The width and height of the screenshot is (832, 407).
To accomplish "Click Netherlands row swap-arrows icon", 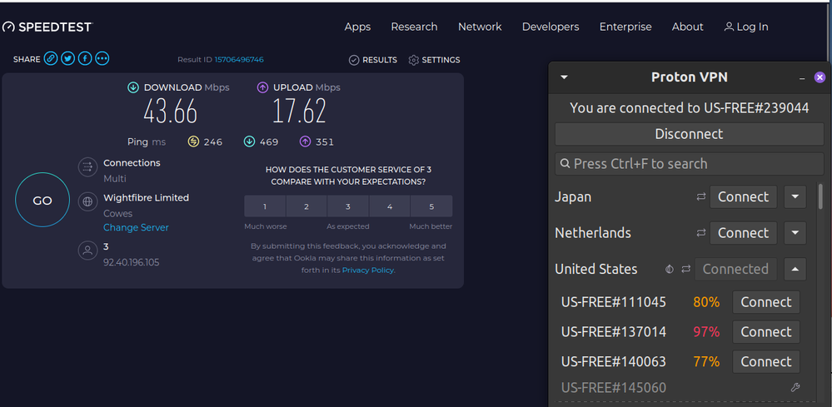I will (701, 233).
